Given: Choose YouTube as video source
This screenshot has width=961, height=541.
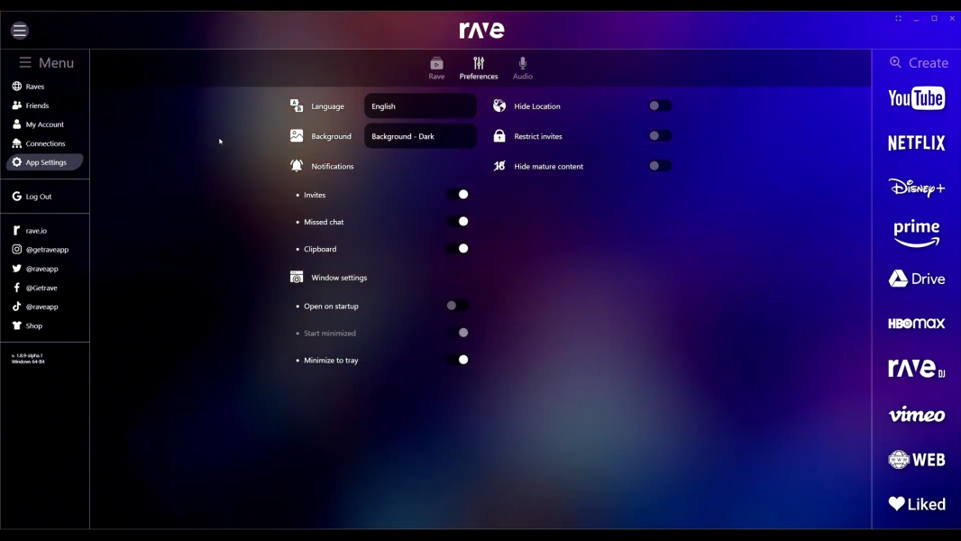Looking at the screenshot, I should coord(916,98).
